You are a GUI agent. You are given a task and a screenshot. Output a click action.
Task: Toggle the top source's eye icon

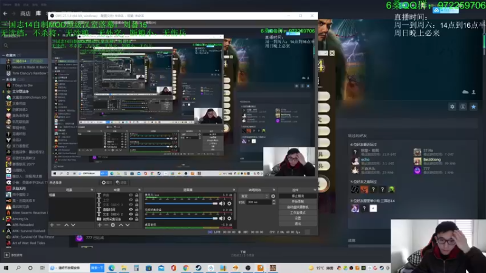point(131,195)
